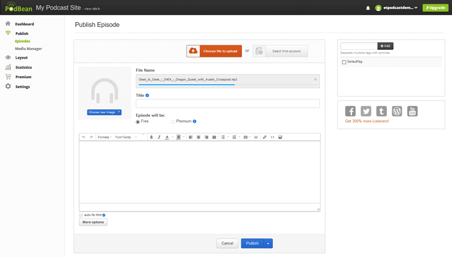
Task: Open etpodcastdem account menu
Action: pyautogui.click(x=397, y=8)
